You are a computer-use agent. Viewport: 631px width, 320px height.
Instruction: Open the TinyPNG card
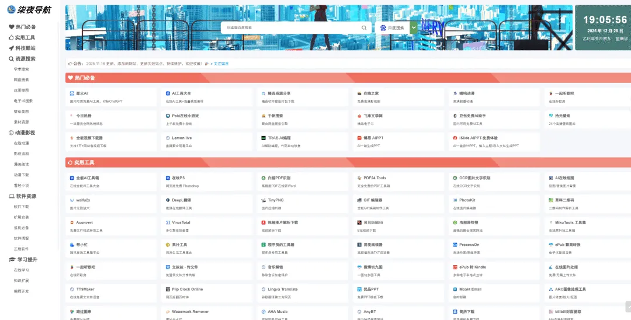coord(303,204)
